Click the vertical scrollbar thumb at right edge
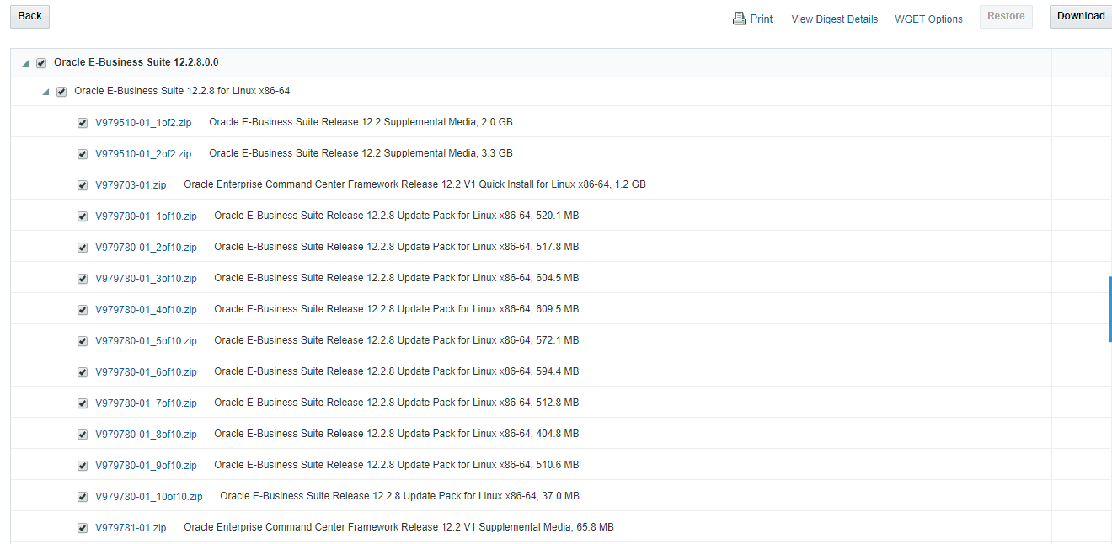1112x544 pixels. pyautogui.click(x=1110, y=308)
